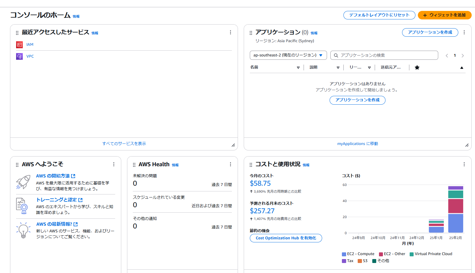Click 情報 link next to AWS Health
Image resolution: width=475 pixels, height=273 pixels.
pos(175,165)
